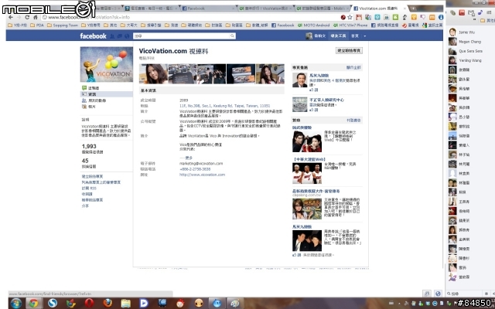The height and width of the screenshot is (309, 495).
Task: Click the blue D icon on the taskbar
Action: (144, 304)
